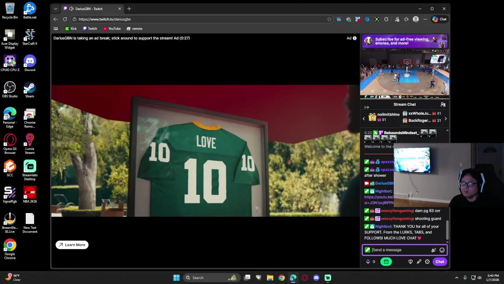Close the DariusGBN Twitch tab
504x284 pixels.
120,9
